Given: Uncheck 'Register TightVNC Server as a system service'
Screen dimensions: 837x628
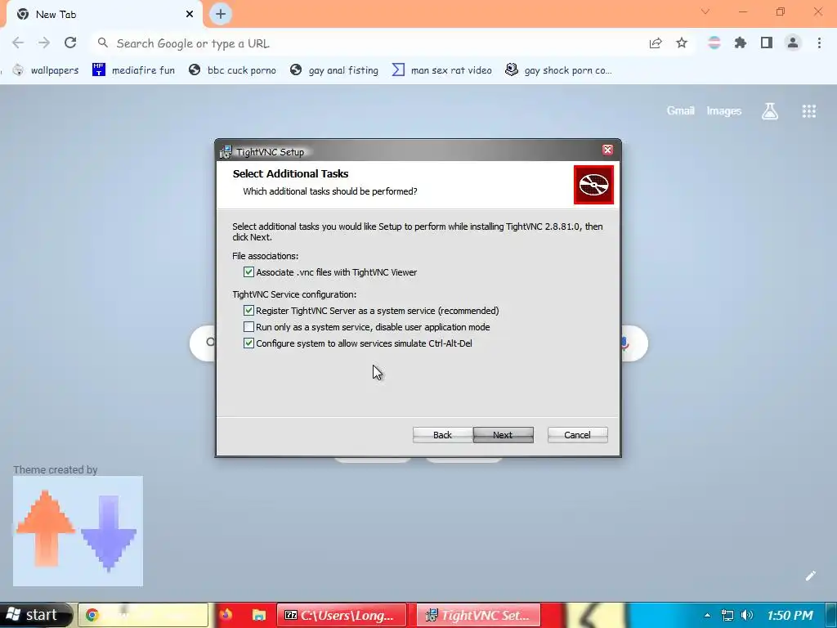Looking at the screenshot, I should pyautogui.click(x=248, y=310).
